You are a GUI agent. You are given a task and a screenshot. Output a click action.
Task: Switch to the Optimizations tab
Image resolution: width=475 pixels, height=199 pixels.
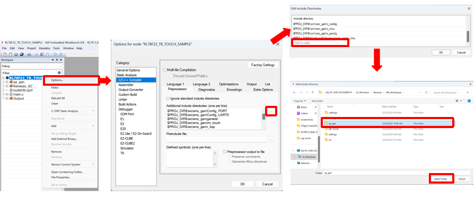(x=228, y=84)
